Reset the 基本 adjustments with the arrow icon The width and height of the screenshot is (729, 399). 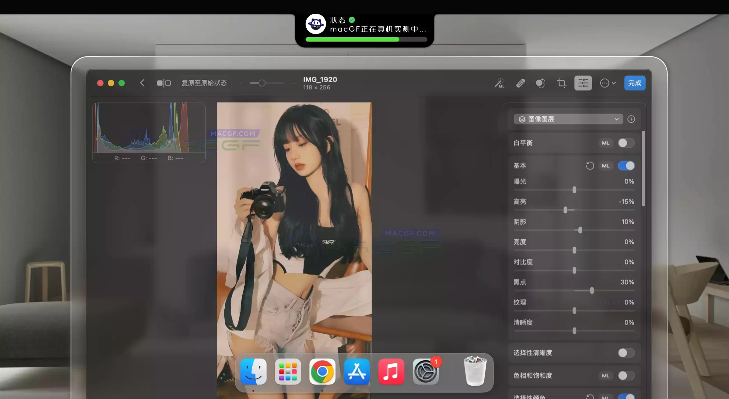tap(590, 166)
